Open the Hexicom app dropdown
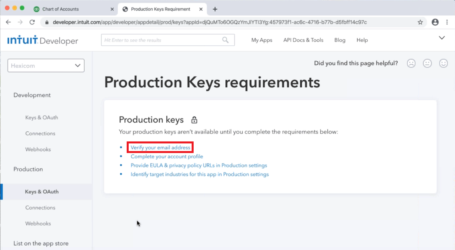Viewport: 455px width, 250px height. (46, 66)
